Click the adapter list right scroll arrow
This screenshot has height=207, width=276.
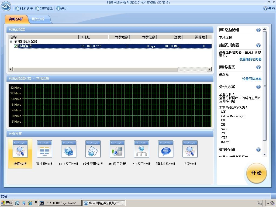[209, 69]
